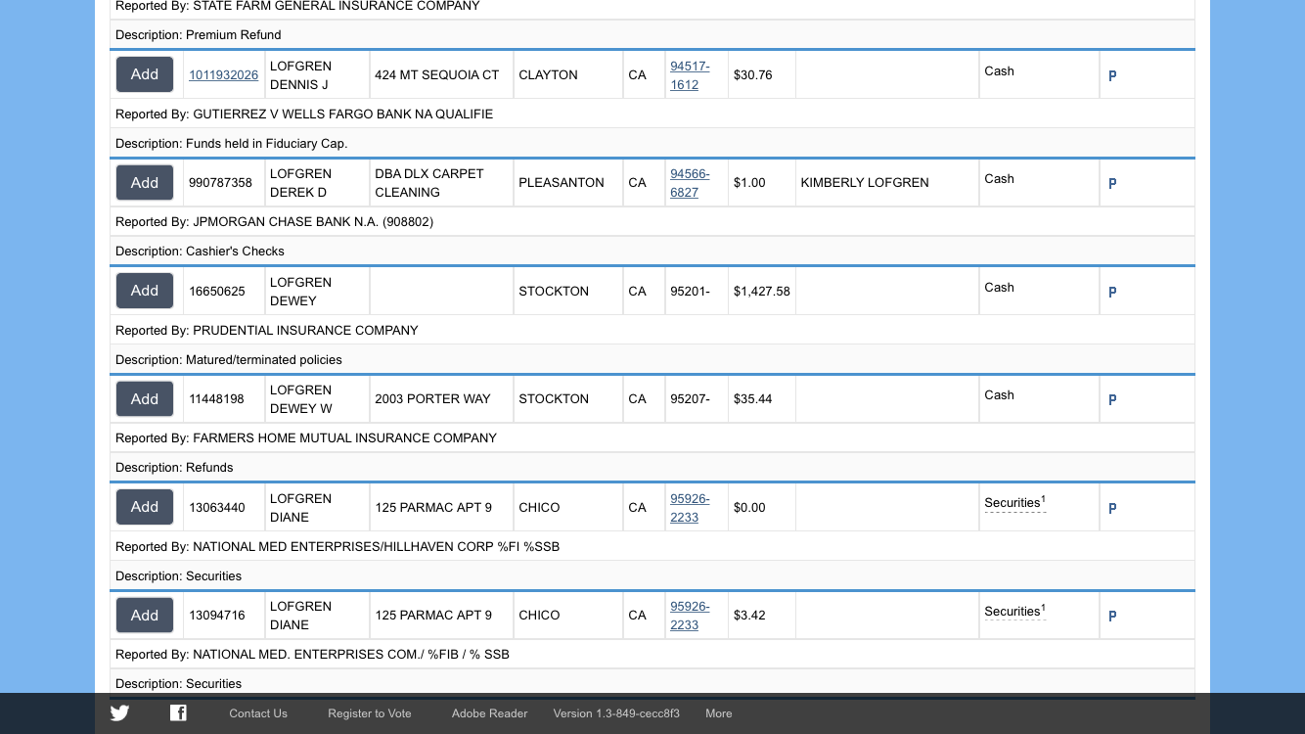Click address 424 MT SEQUOIA CT

(437, 75)
